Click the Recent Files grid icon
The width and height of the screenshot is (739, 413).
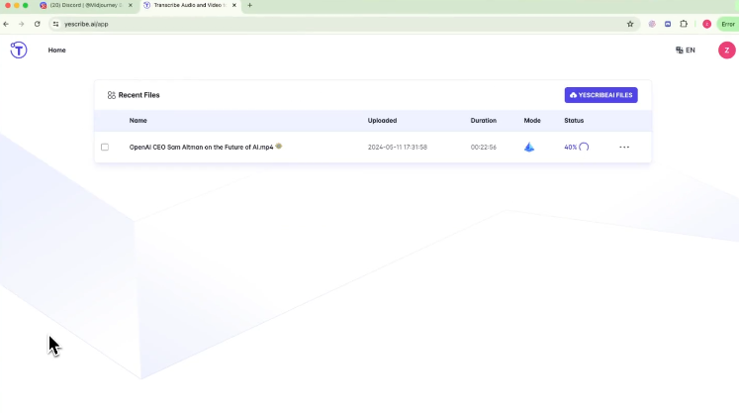tap(112, 95)
